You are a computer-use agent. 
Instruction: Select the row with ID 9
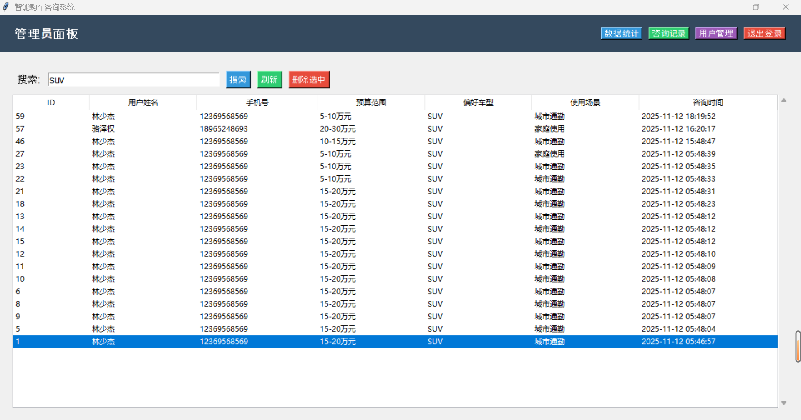[395, 316]
